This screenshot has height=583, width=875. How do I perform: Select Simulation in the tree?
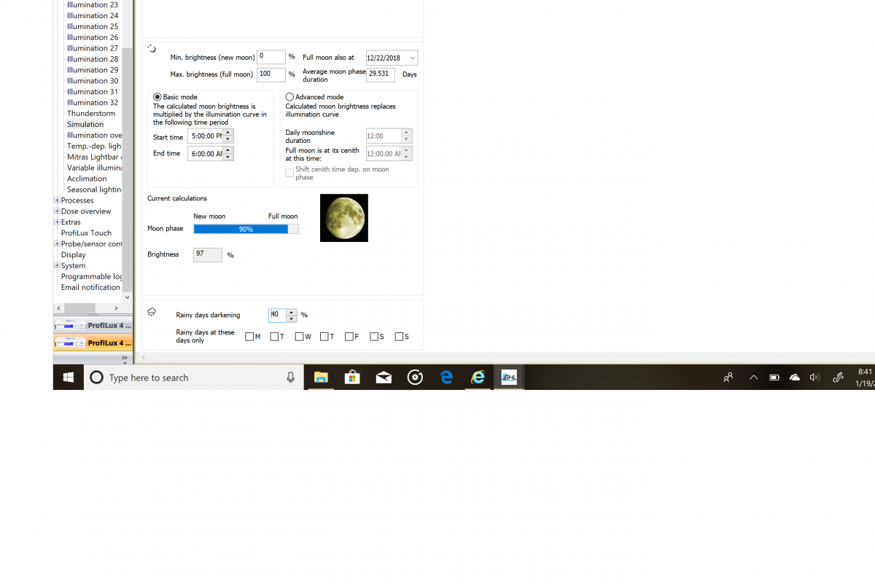coord(85,125)
